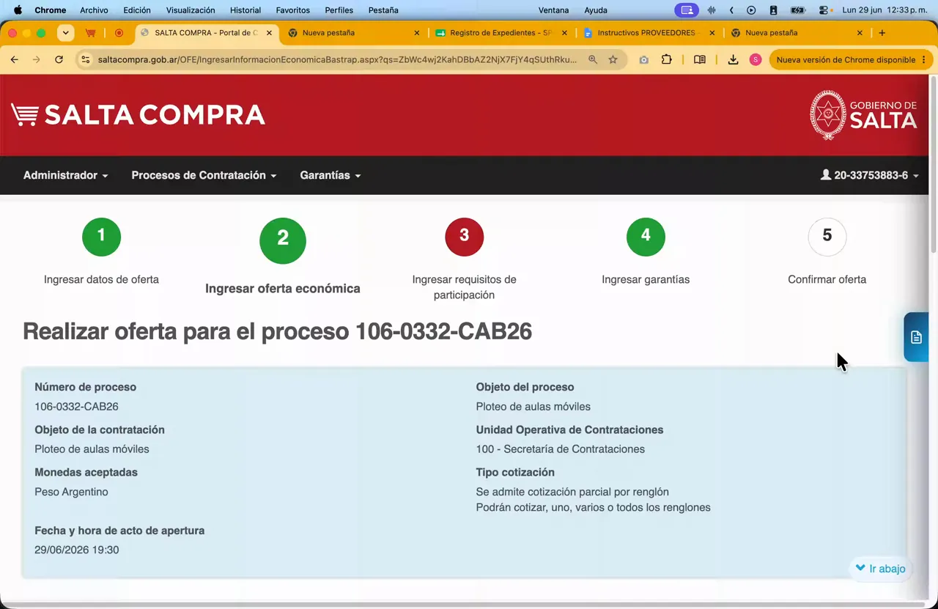
Task: Open step 3 red circle
Action: click(464, 237)
